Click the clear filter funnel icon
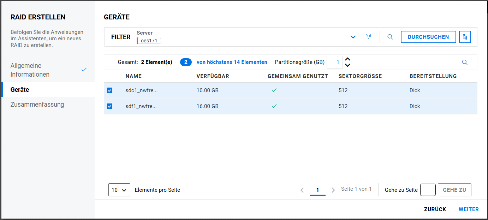488x220 pixels. tap(369, 37)
